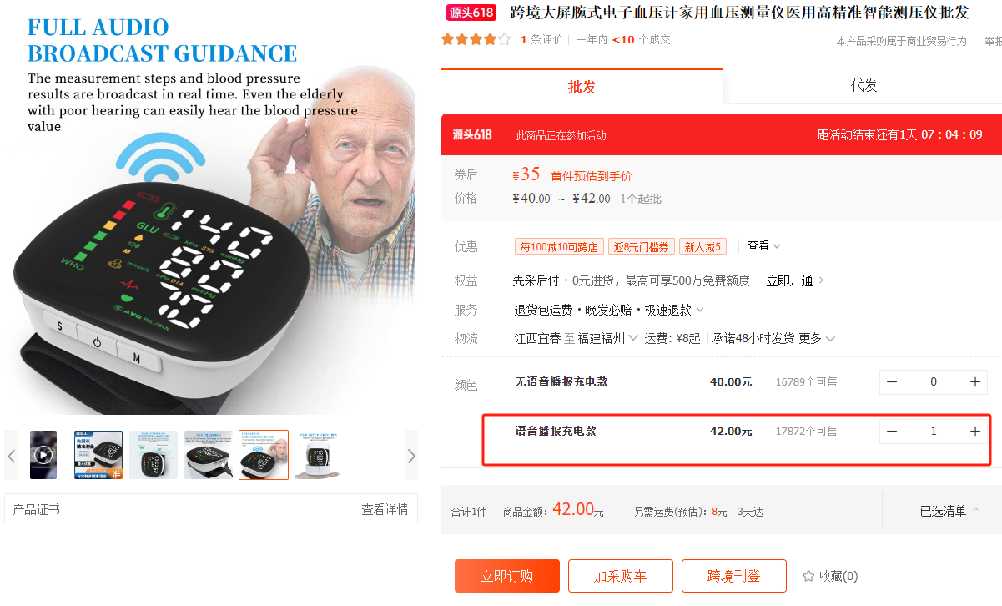Expand the 已选清单 selected list
Viewport: 1002px width, 606px height.
click(949, 511)
